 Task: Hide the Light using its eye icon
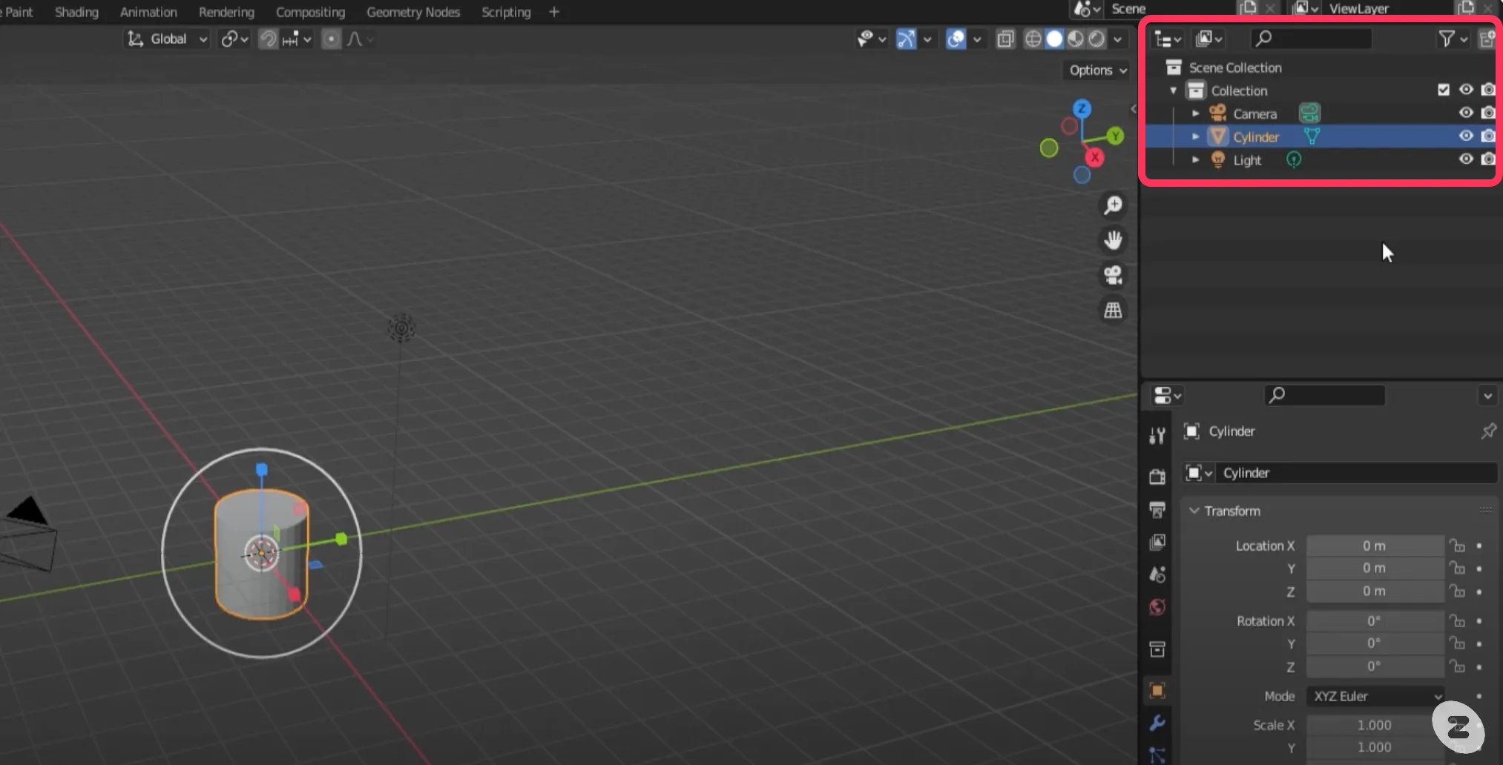pos(1466,159)
